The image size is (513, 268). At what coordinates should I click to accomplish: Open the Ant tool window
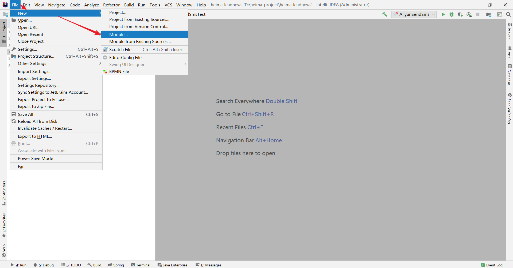510,52
